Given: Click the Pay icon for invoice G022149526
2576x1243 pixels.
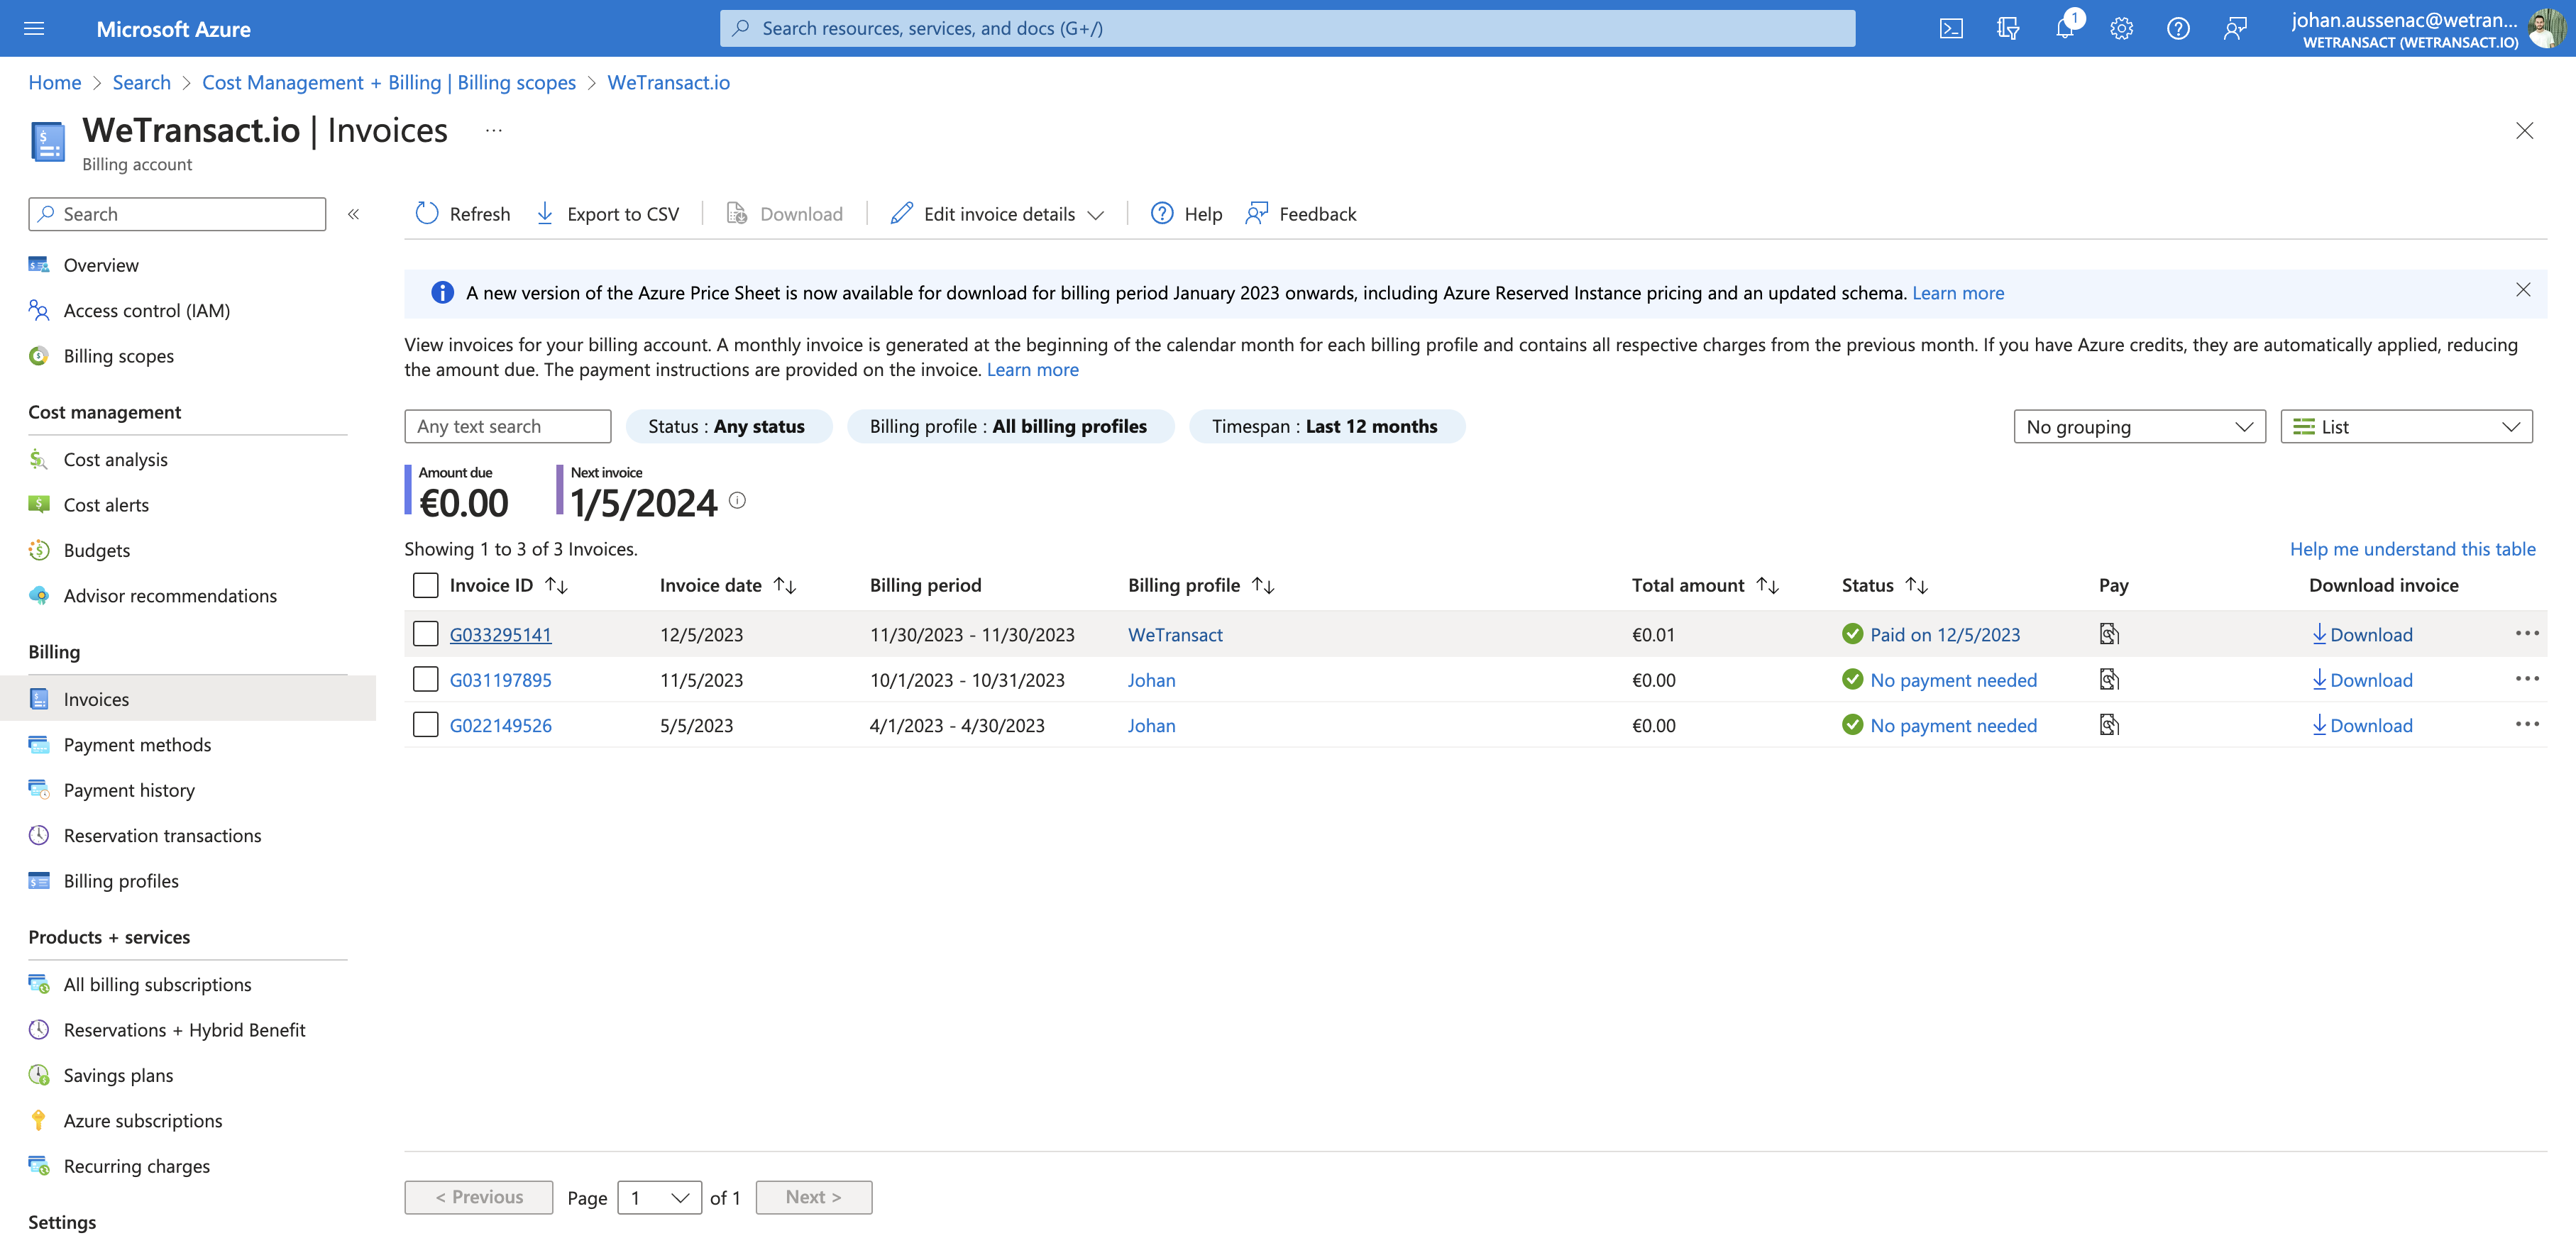Looking at the screenshot, I should coord(2109,725).
